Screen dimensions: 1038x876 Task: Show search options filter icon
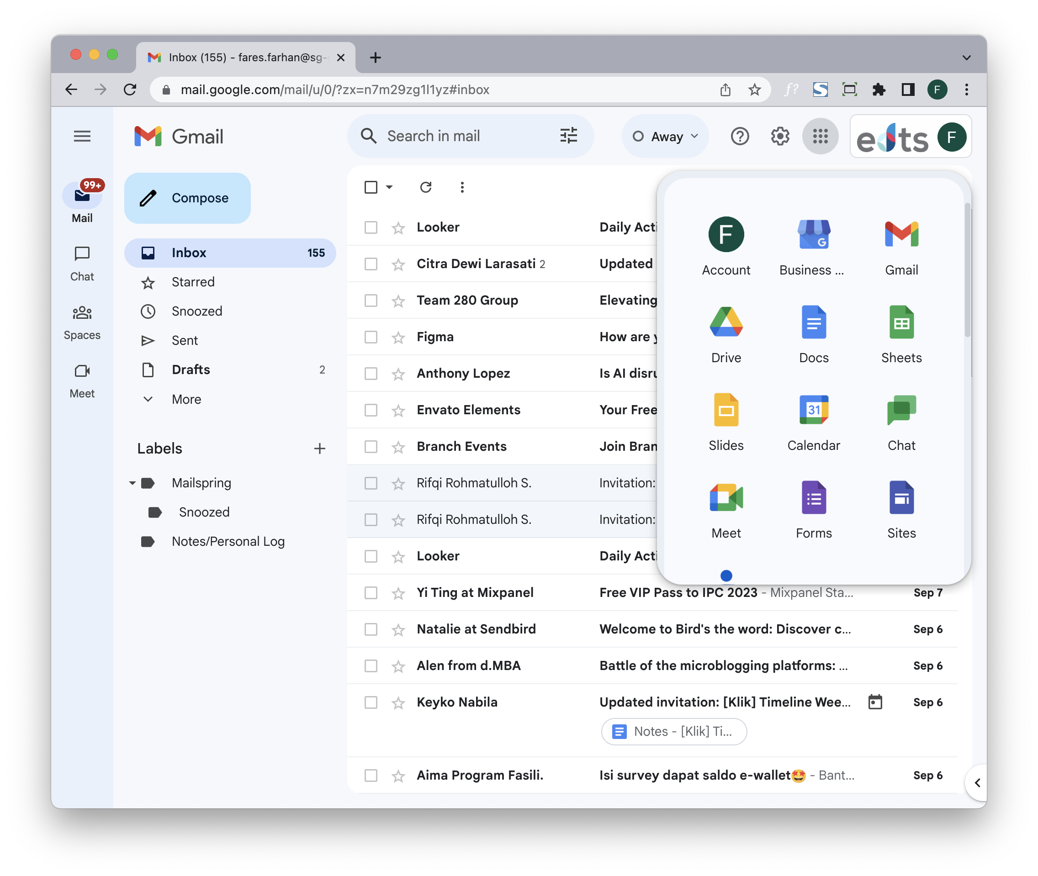click(568, 136)
